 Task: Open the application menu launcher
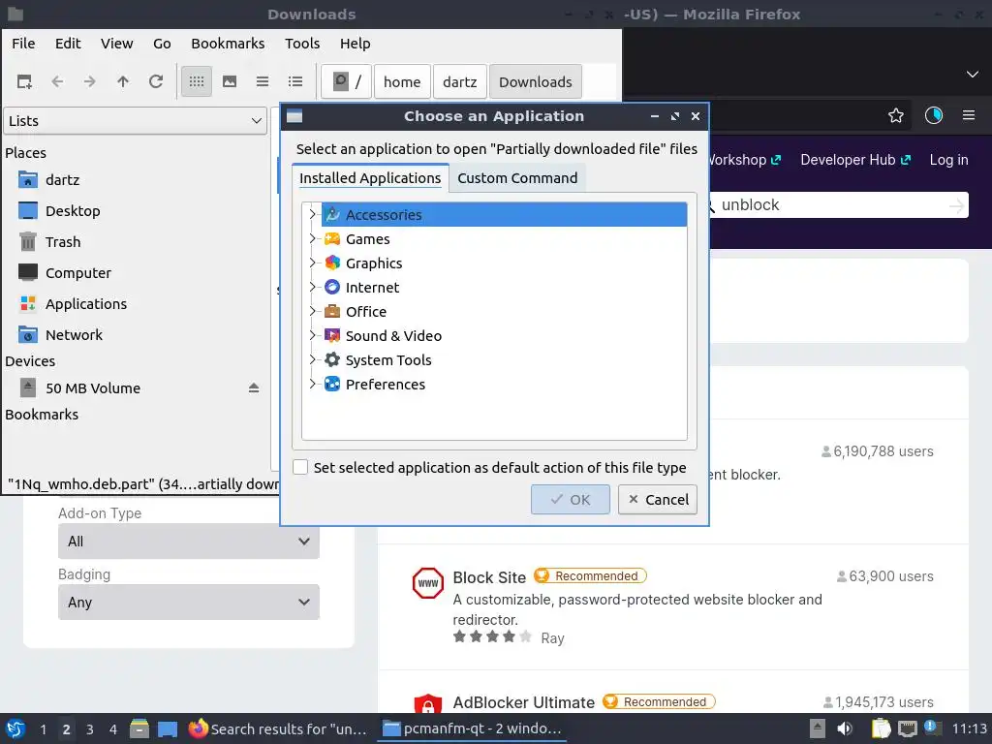pos(15,728)
